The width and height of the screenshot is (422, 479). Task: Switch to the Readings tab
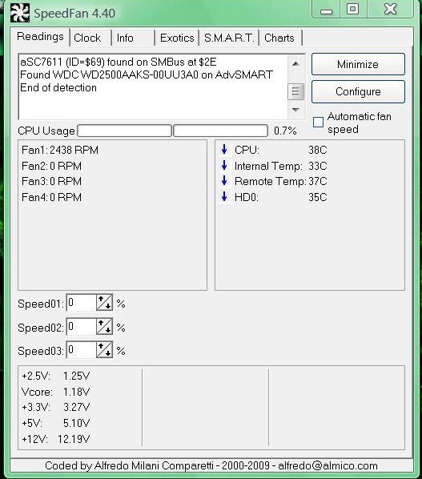click(40, 37)
